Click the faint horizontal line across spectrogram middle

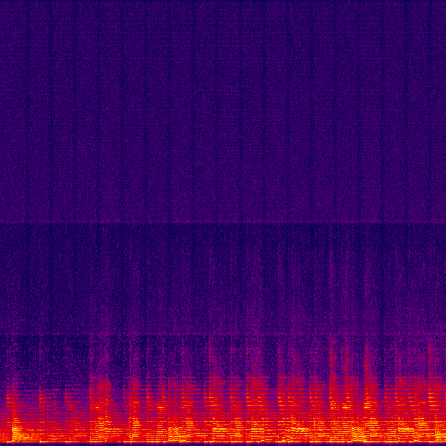(223, 223)
